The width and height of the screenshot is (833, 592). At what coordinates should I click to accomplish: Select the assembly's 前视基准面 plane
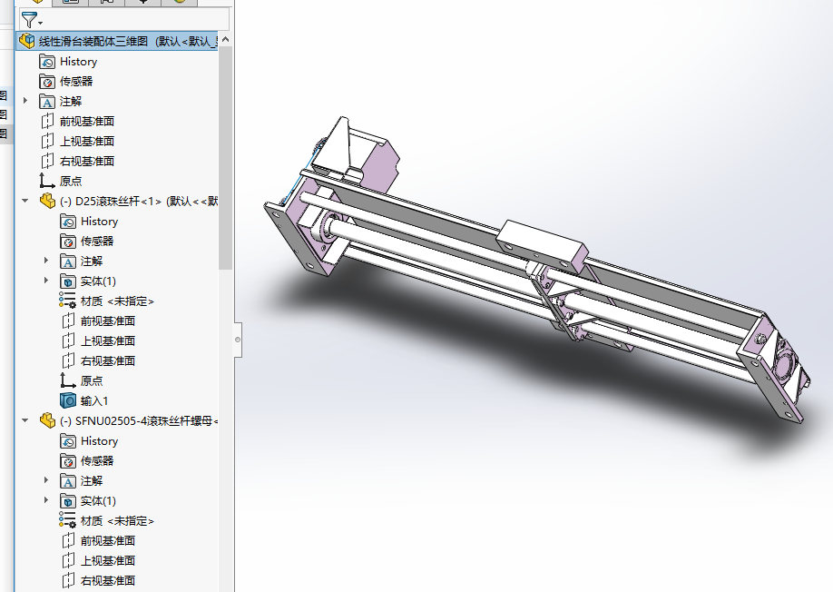(77, 121)
